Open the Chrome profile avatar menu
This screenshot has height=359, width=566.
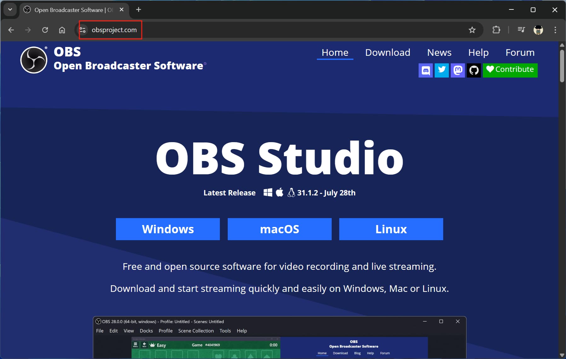click(x=538, y=30)
